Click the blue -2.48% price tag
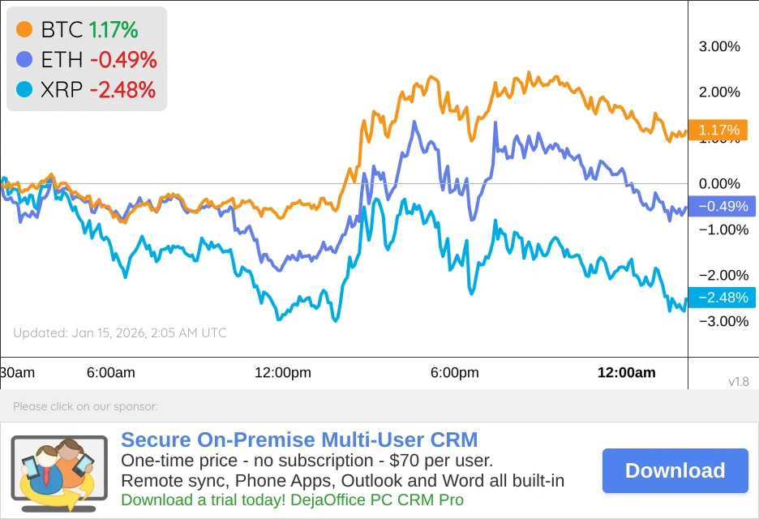This screenshot has height=519, width=759. [721, 298]
